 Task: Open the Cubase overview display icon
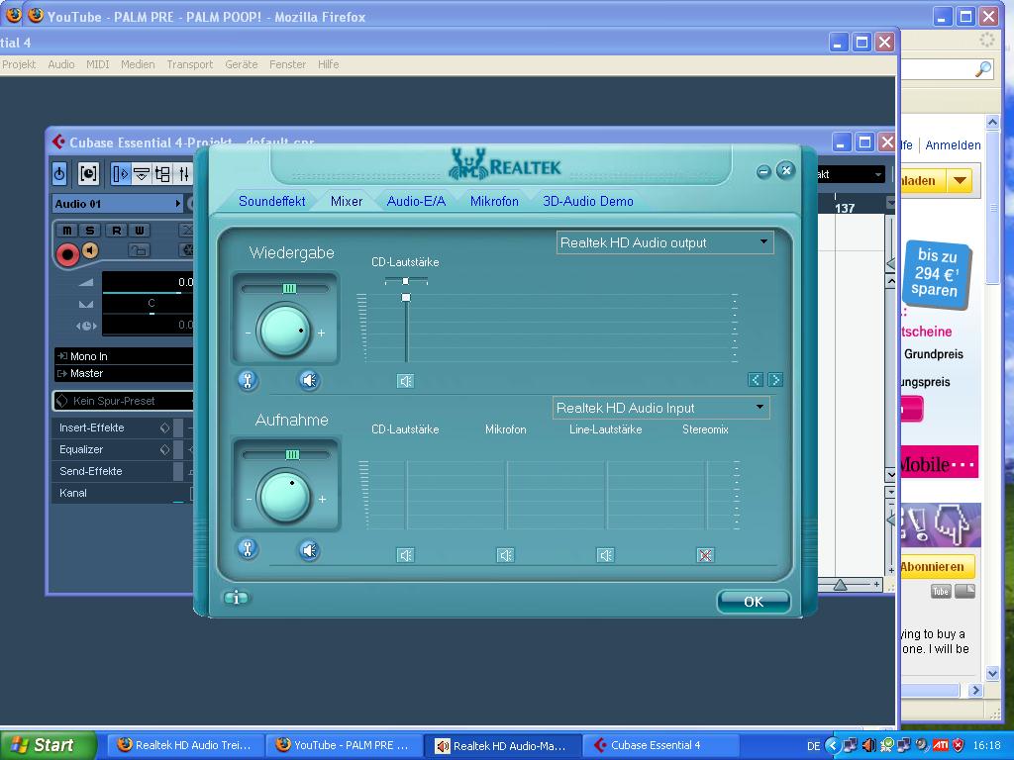(x=163, y=174)
